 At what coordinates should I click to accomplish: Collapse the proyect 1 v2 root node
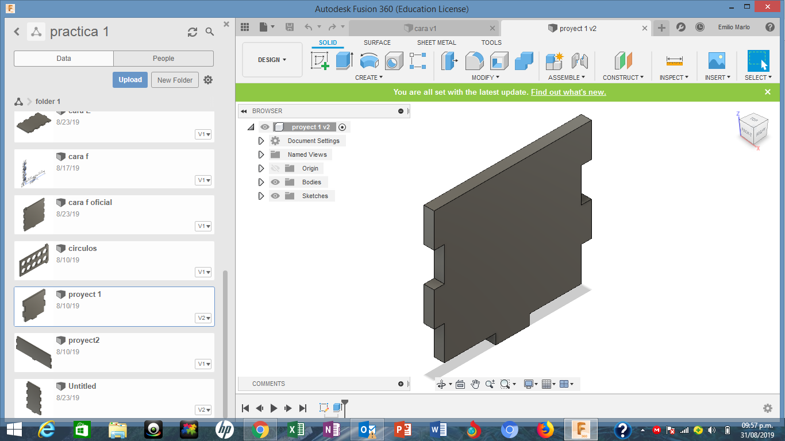point(251,127)
